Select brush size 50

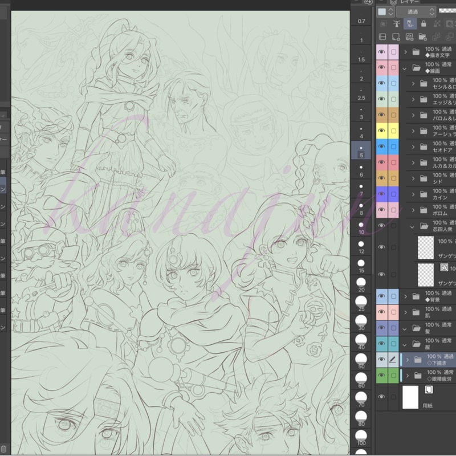[361, 362]
